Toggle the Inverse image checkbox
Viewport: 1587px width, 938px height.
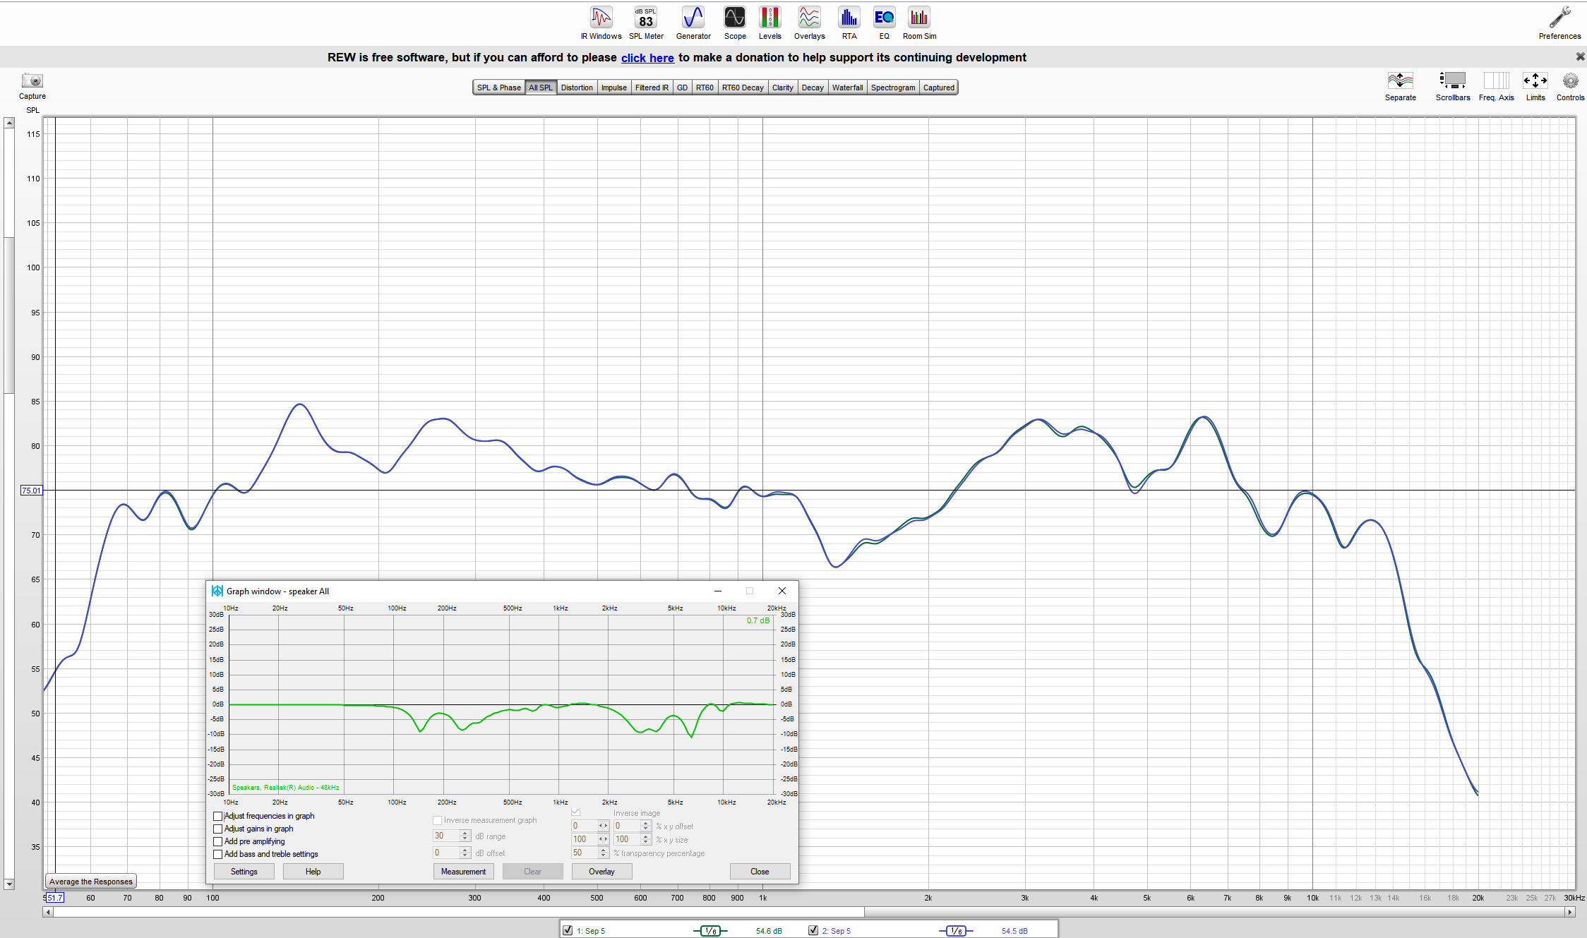[575, 812]
